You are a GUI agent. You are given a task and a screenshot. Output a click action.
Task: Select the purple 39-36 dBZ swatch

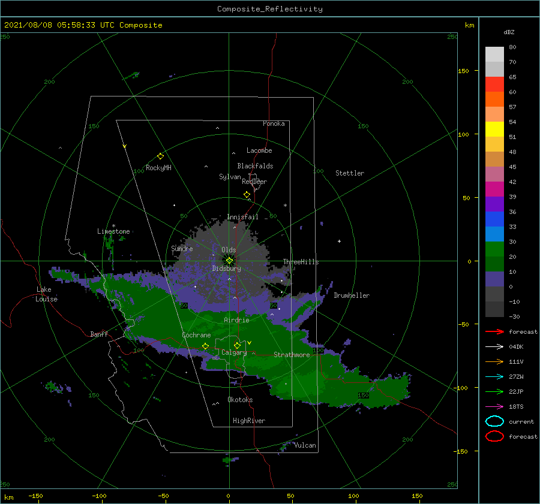(494, 204)
